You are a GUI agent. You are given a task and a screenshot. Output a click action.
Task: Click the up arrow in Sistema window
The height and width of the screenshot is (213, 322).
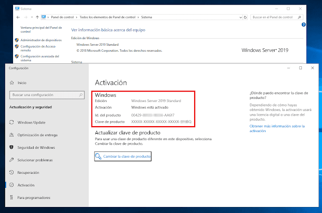[37, 17]
